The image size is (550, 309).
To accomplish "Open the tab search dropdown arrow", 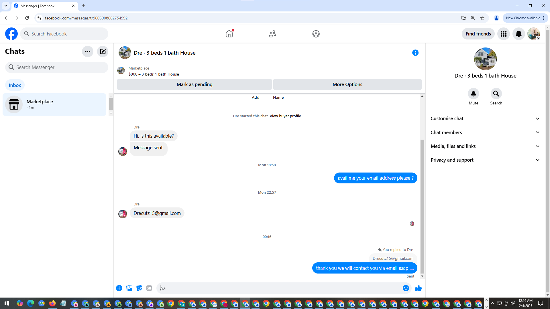I will point(6,6).
